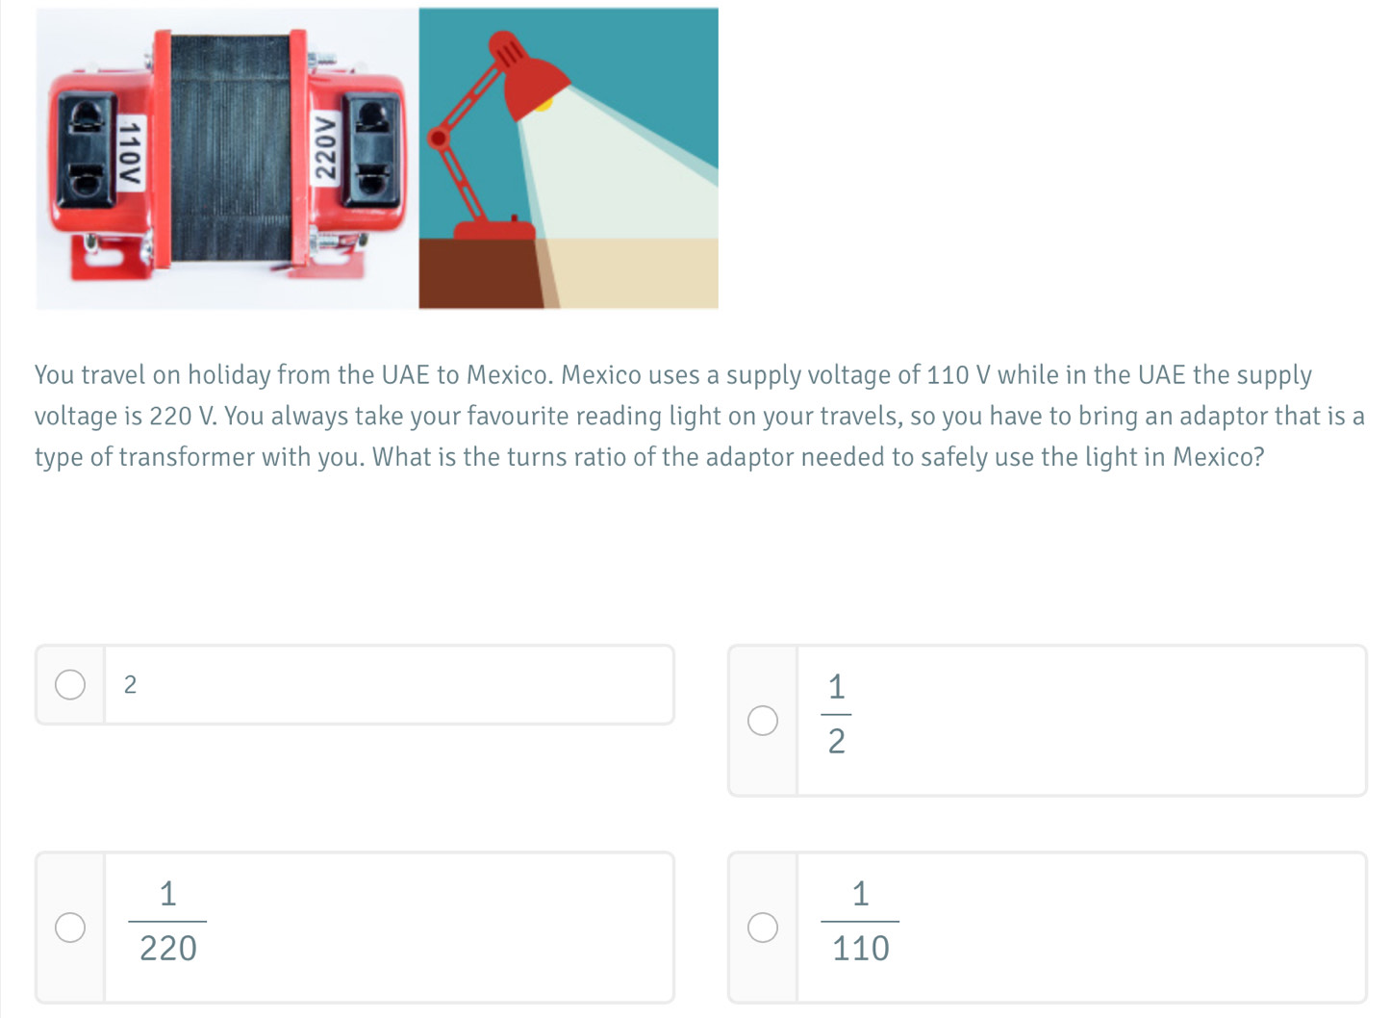Click the one-half fraction label
1391x1018 pixels.
click(836, 714)
